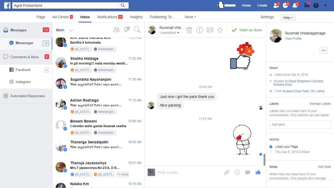Go to Home in top bar
This screenshot has height=188, width=334.
tap(247, 5)
